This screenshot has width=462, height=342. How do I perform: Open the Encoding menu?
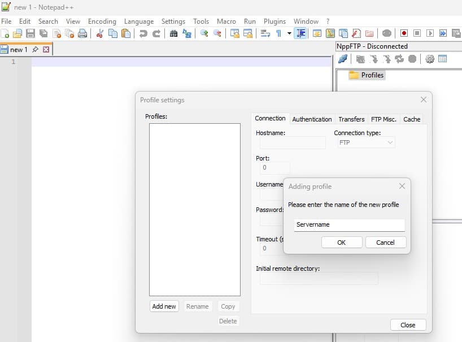[102, 21]
